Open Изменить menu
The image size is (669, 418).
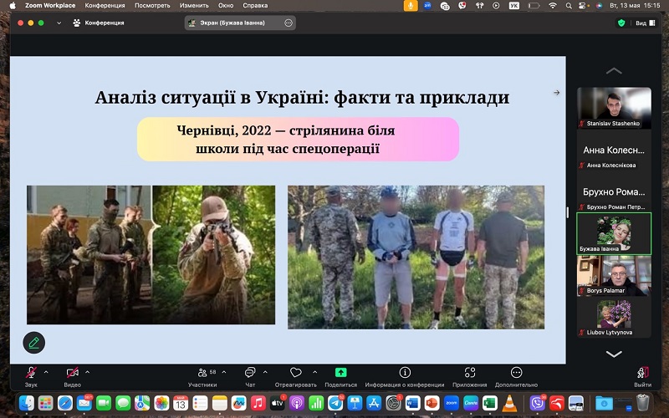pos(194,6)
